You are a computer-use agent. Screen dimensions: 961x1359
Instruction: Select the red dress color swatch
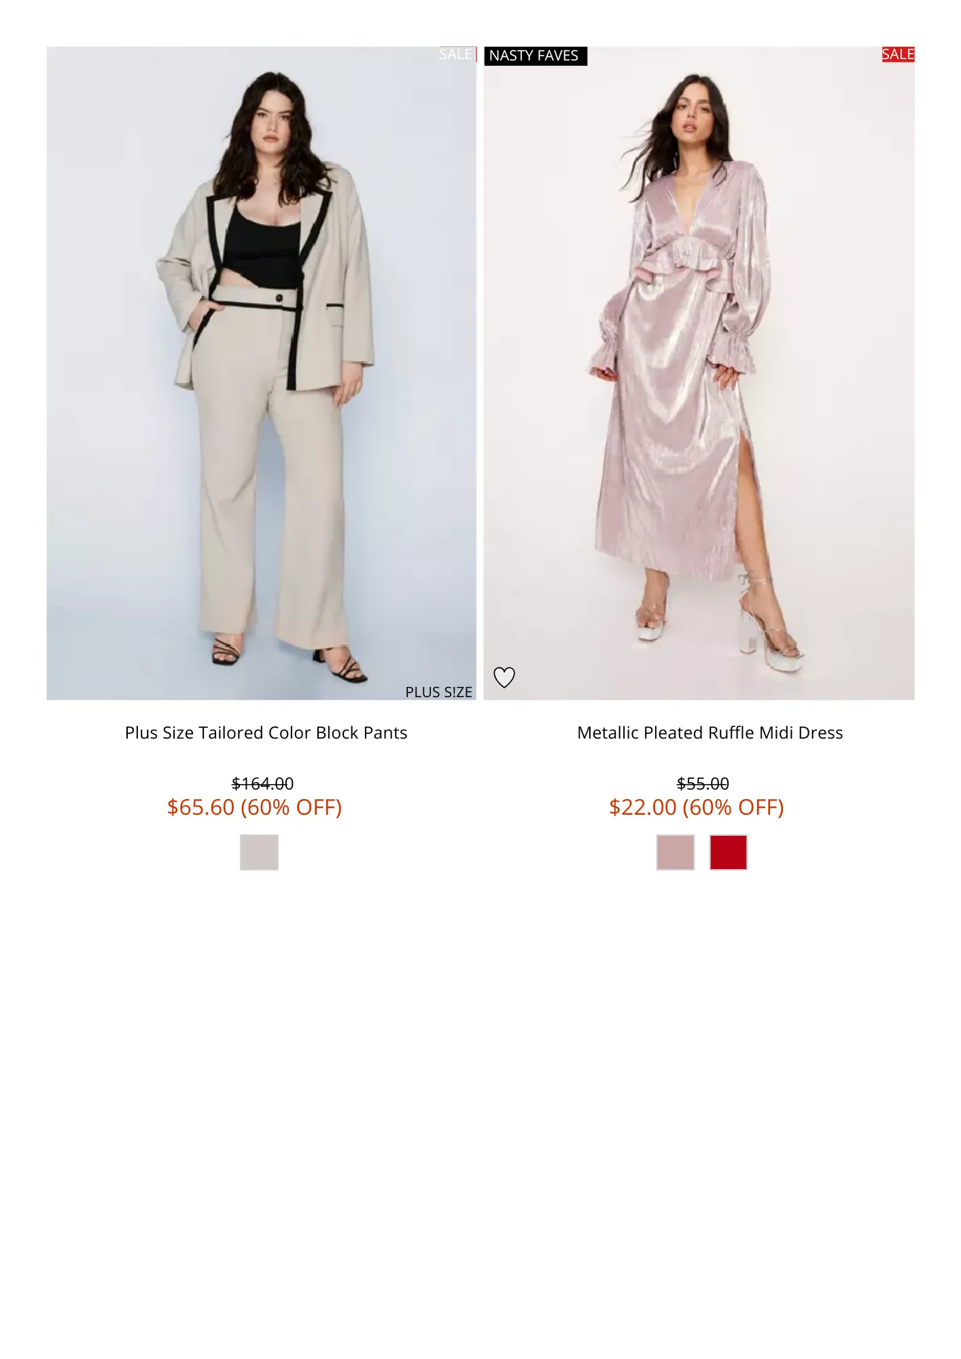click(x=728, y=852)
